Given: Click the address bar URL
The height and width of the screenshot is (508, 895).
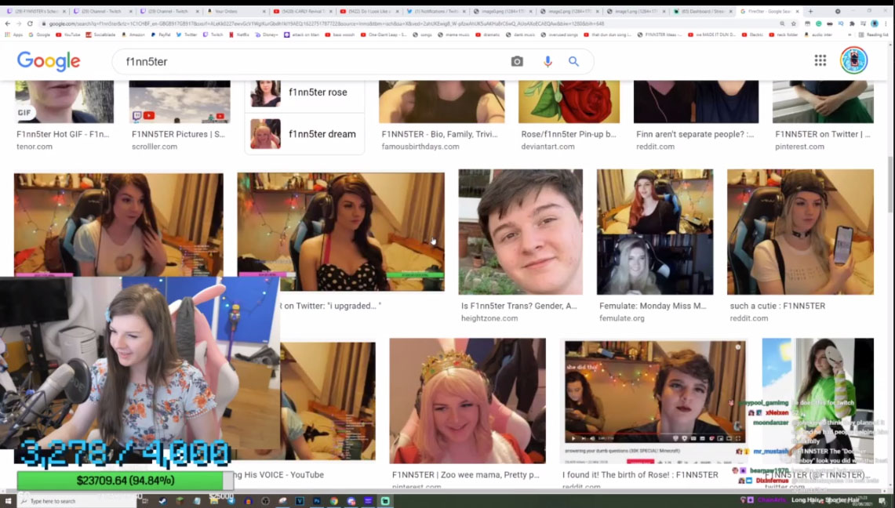Looking at the screenshot, I should click(326, 24).
